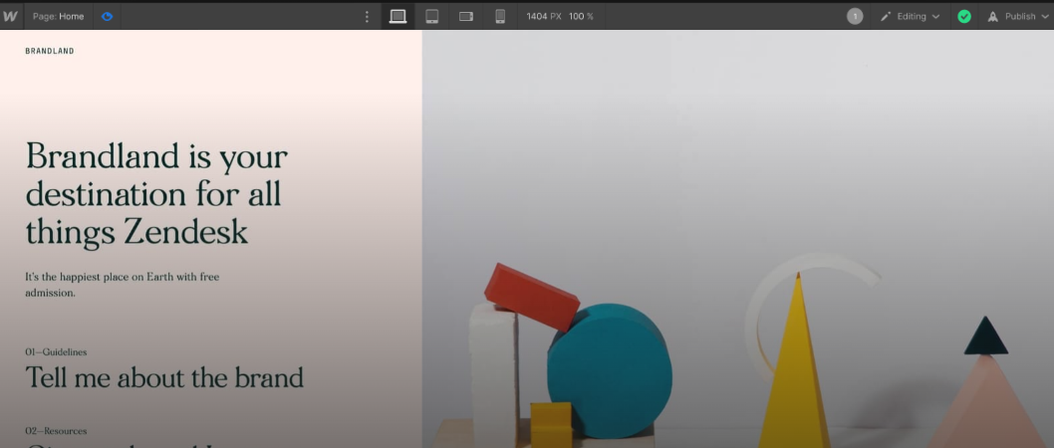Screen dimensions: 1054x448
Task: Click the geometric shapes hero image
Action: click(x=737, y=239)
